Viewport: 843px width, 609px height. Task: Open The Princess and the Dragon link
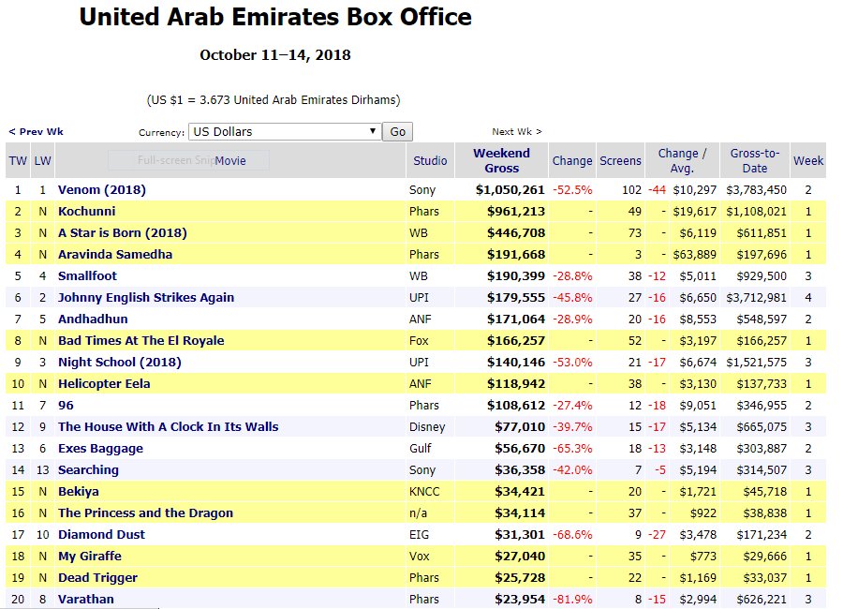click(146, 512)
